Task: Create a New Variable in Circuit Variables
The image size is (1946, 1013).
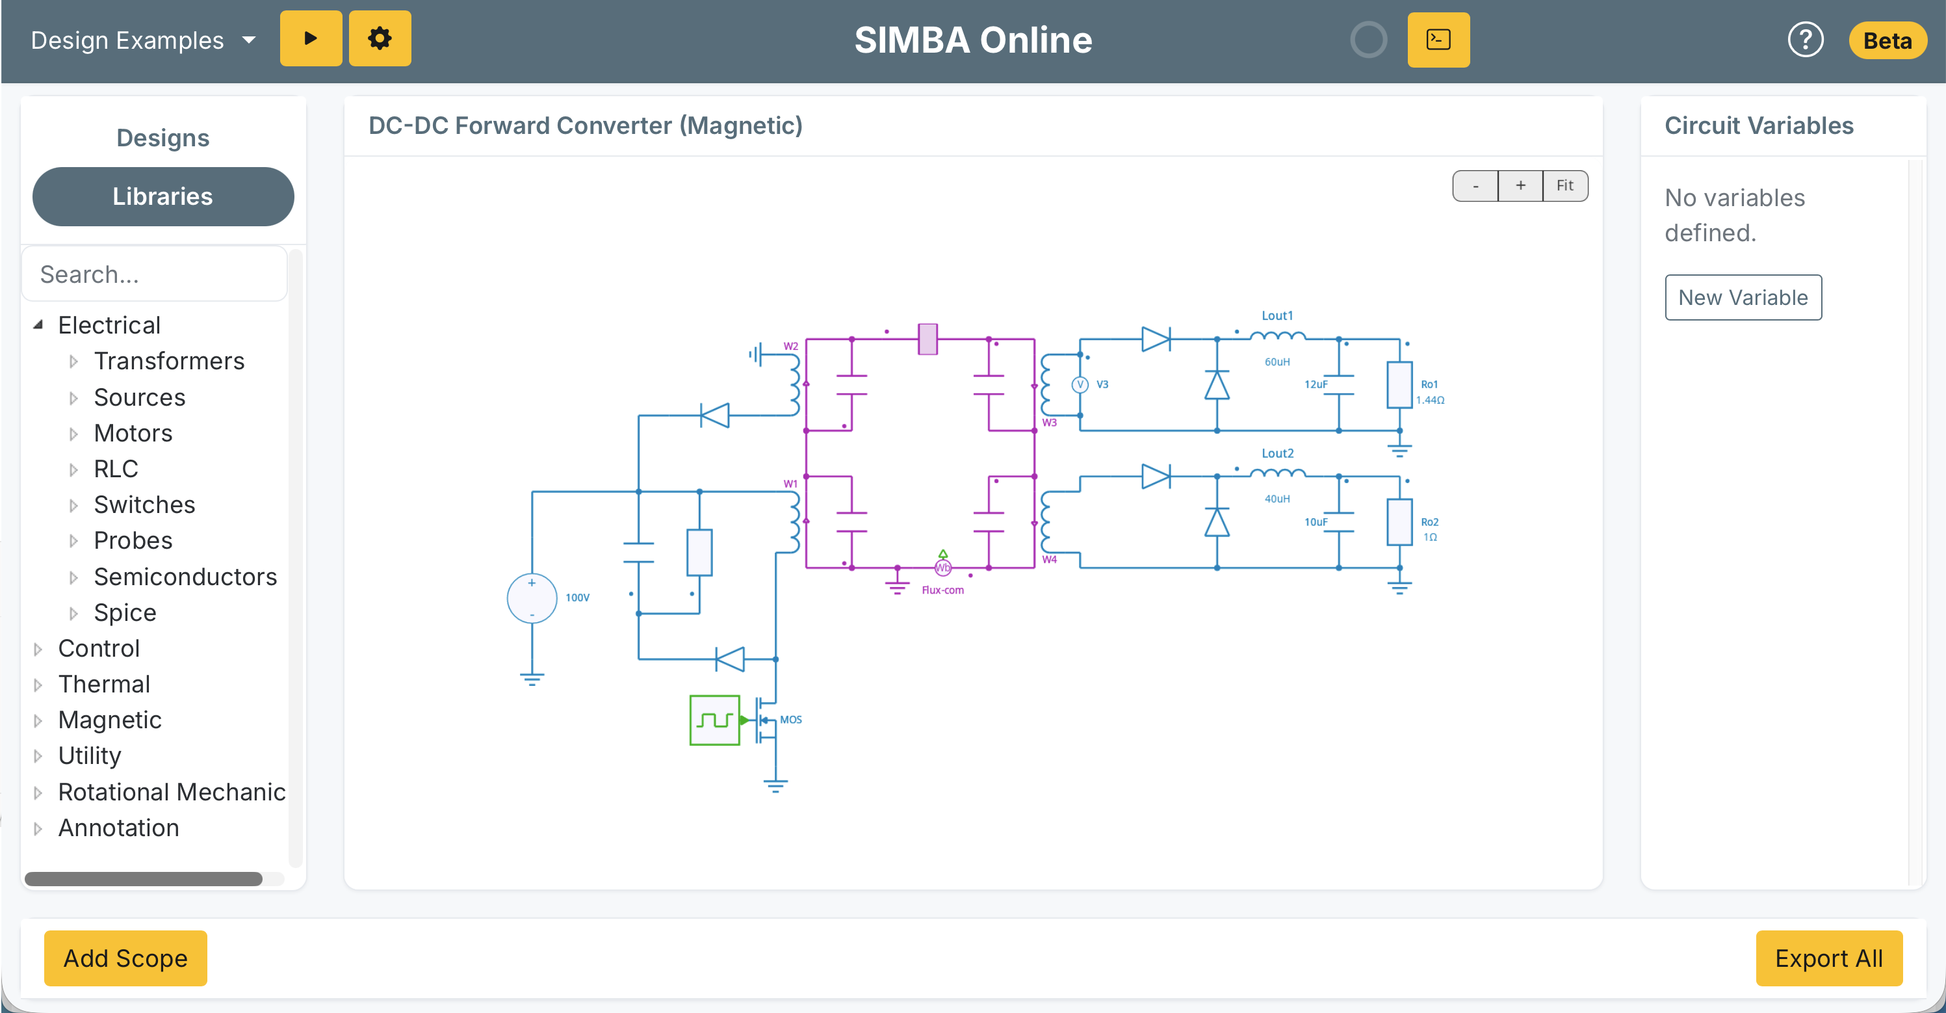Action: [x=1743, y=297]
